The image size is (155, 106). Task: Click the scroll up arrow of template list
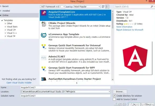click(x=113, y=11)
